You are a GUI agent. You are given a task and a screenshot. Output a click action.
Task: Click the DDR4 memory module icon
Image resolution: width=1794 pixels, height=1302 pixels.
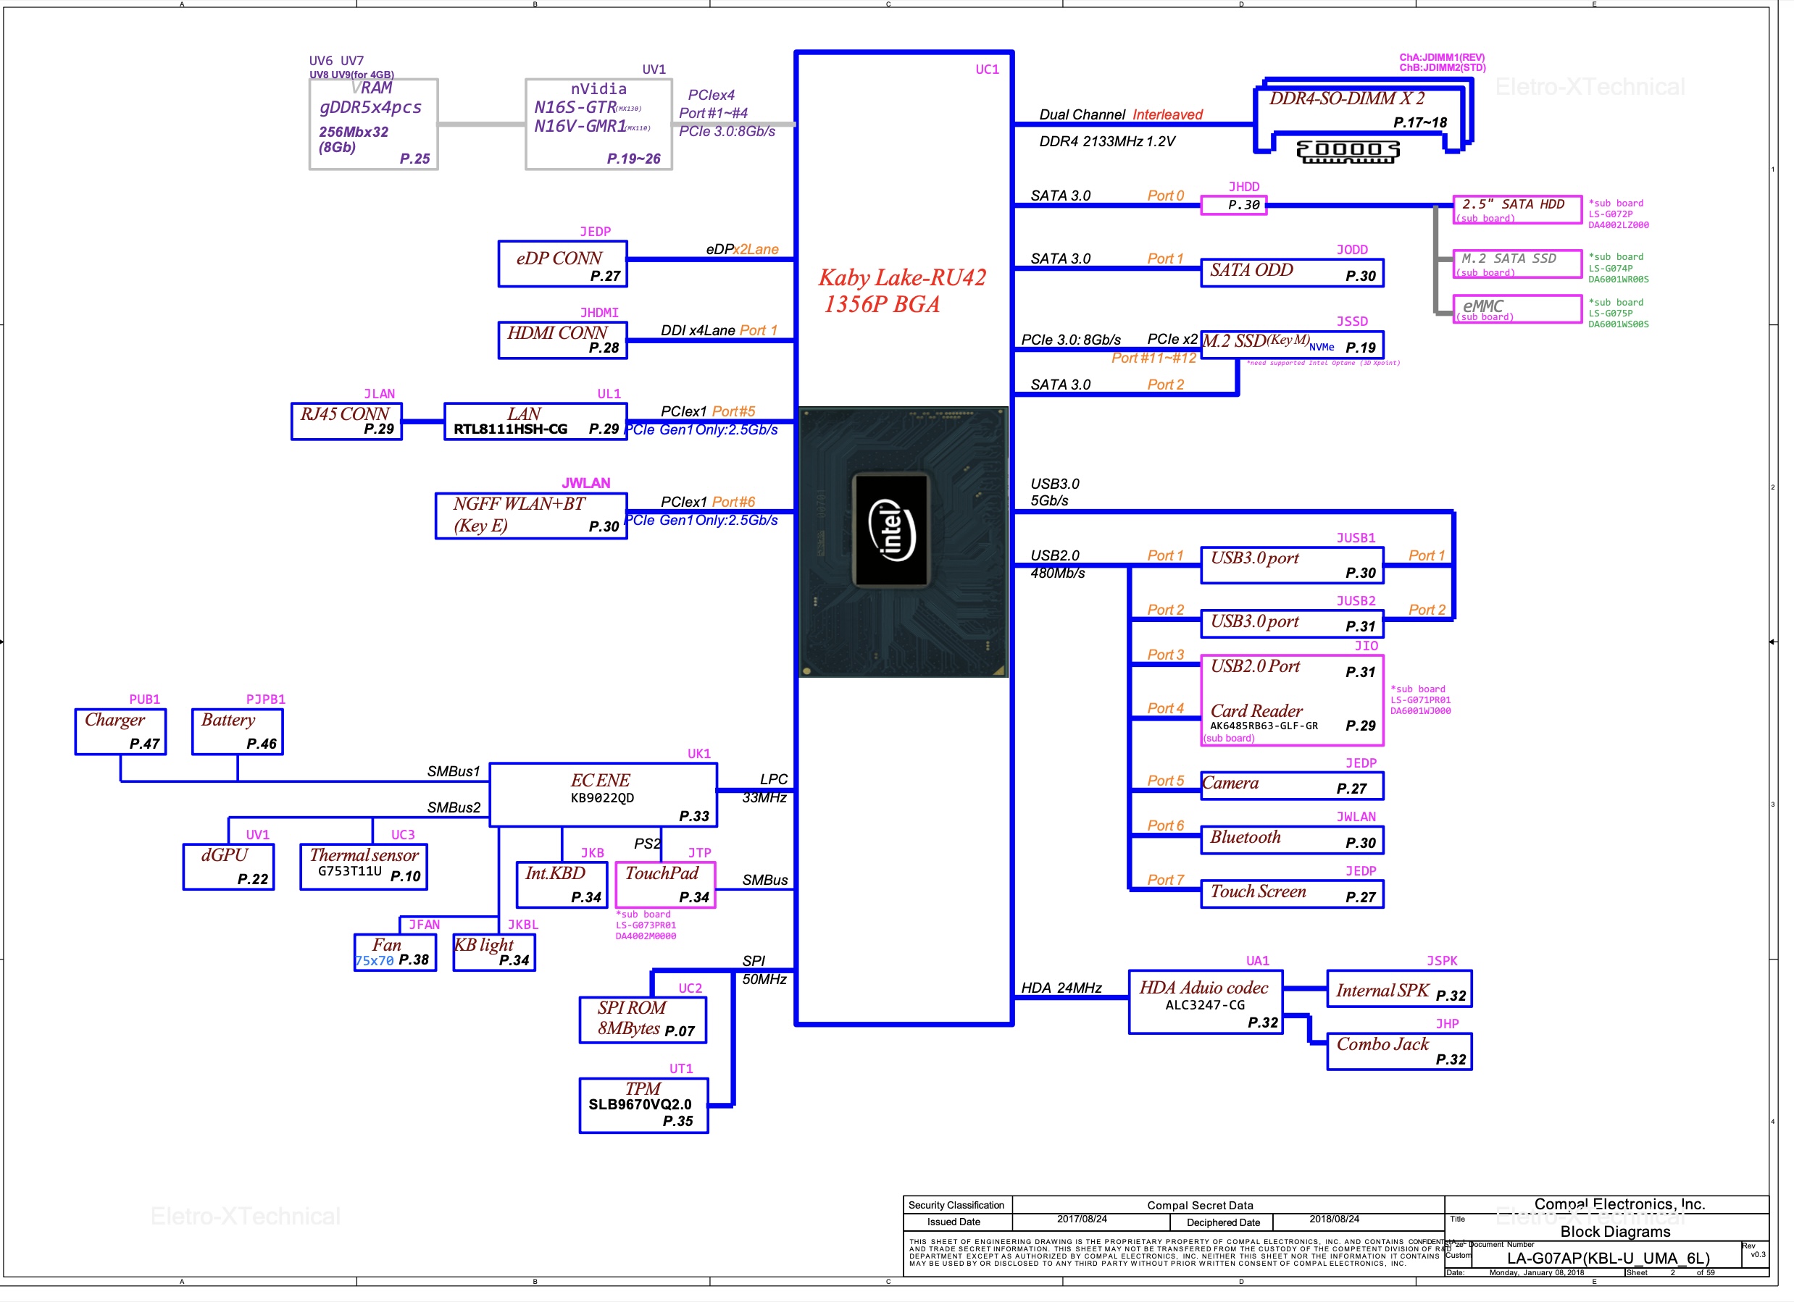(1348, 151)
